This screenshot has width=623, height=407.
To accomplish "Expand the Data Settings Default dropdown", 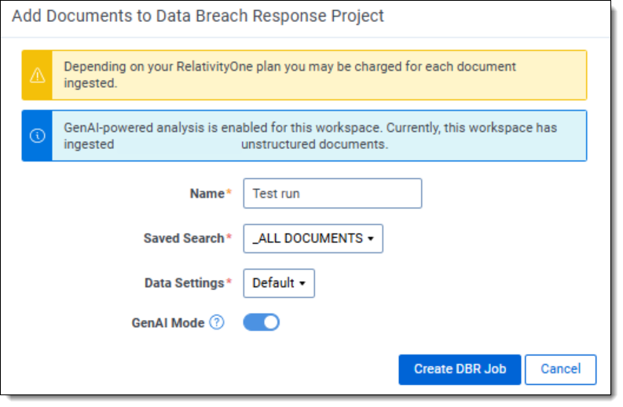I will [279, 283].
